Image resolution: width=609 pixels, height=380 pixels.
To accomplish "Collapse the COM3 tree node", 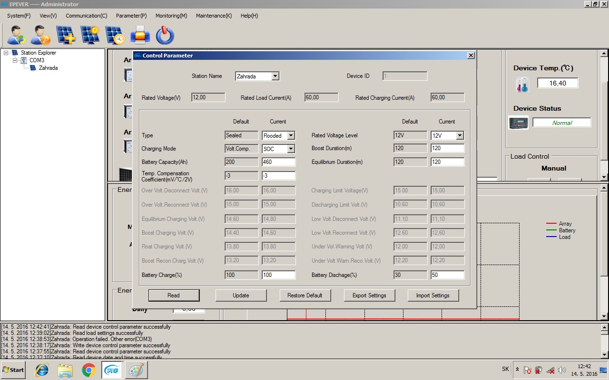I will 15,60.
